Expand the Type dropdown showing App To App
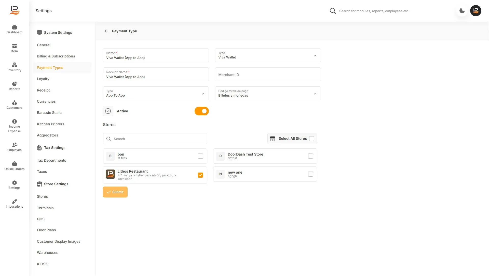 (x=156, y=93)
